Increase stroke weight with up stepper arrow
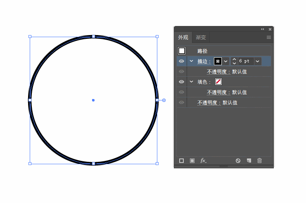This screenshot has height=203, width=306. point(235,59)
